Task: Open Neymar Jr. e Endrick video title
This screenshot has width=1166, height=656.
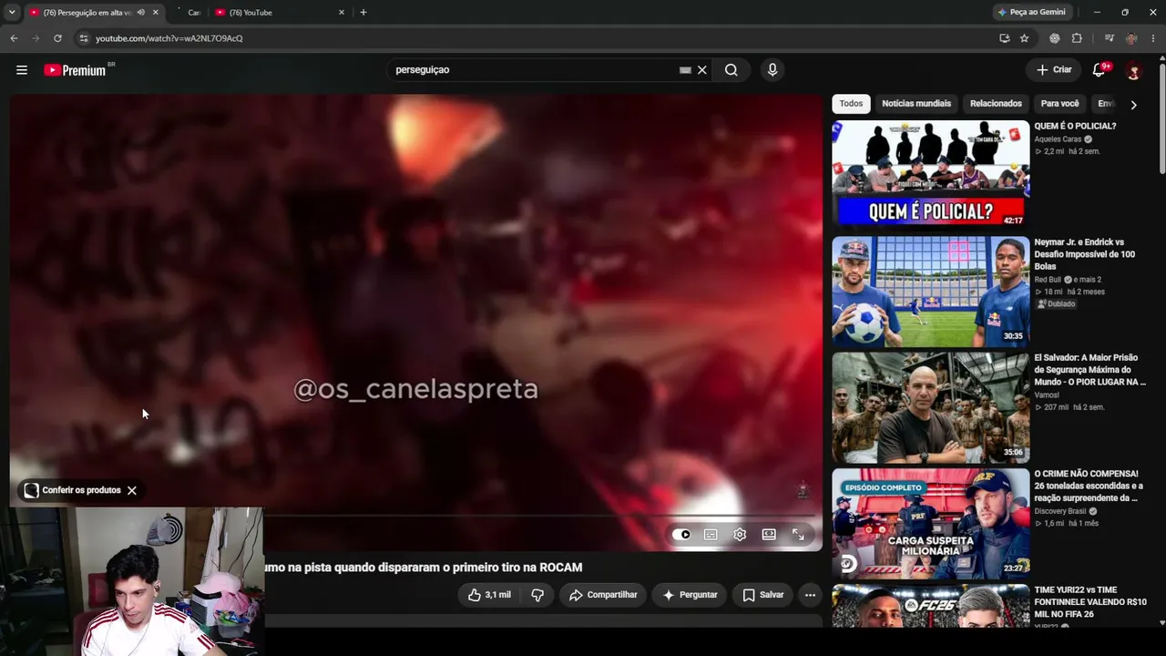Action: click(1085, 254)
